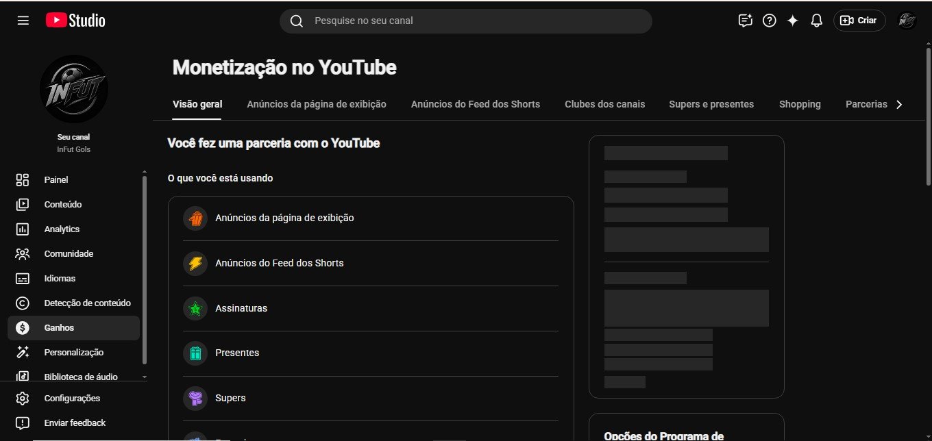This screenshot has height=441, width=932.
Task: Click the sidebar scrollbar up arrow
Action: point(144,171)
